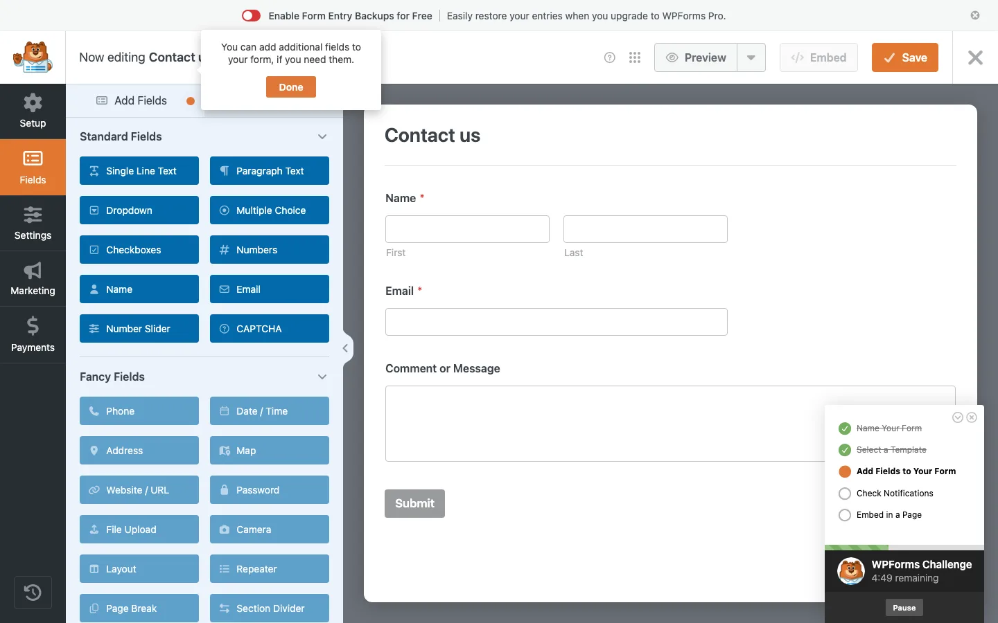Open the Payments sidebar section

click(33, 335)
